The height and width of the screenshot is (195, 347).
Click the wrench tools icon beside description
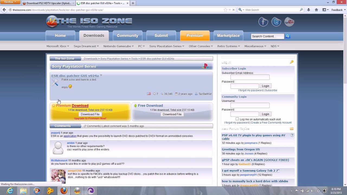coord(55,83)
